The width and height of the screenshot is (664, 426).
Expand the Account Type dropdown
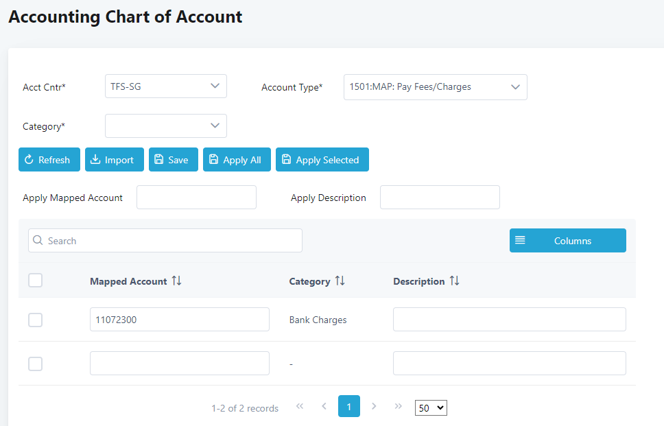click(x=435, y=87)
